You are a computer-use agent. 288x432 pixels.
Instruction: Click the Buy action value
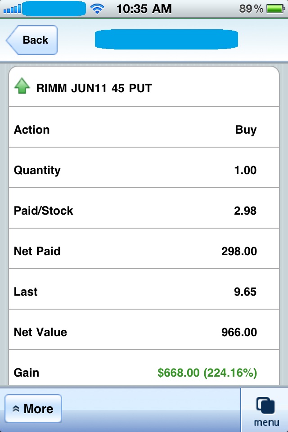tap(246, 130)
